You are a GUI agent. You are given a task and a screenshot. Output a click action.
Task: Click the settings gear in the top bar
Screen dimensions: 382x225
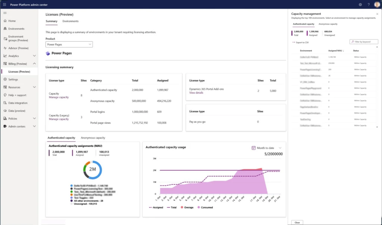pyautogui.click(x=360, y=4)
